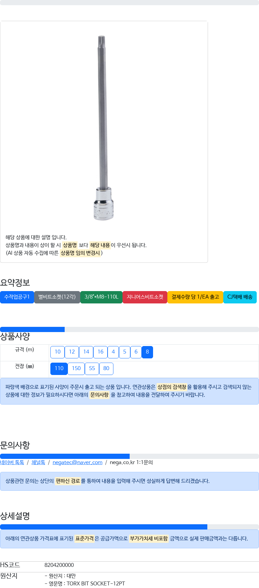This screenshot has height=588, width=259.
Task: Open the 네이버 톡톡 link
Action: tap(12, 462)
